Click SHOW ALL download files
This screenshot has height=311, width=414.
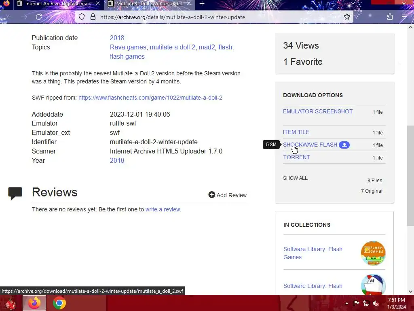point(295,178)
